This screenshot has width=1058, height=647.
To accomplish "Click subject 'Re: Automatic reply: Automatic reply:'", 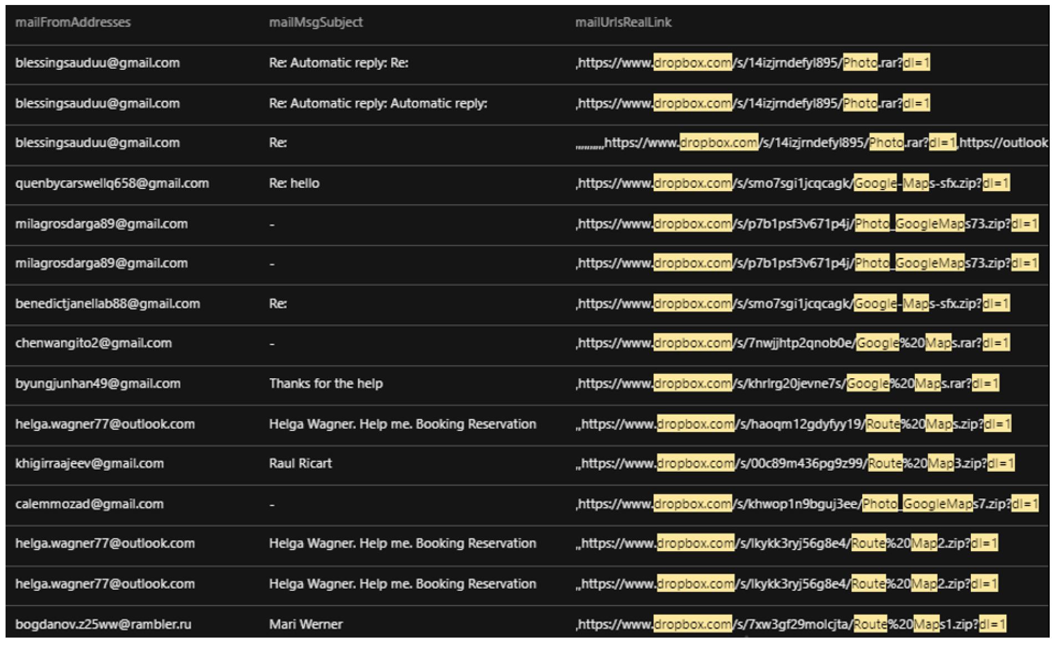I will point(378,104).
